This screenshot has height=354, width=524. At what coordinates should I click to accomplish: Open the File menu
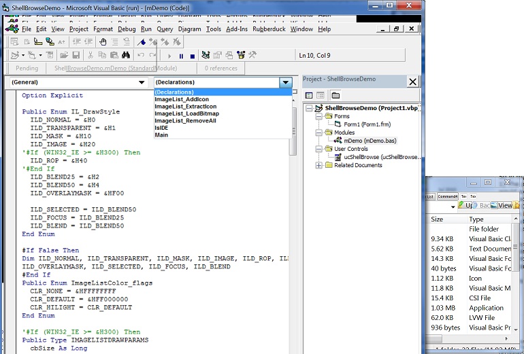click(x=27, y=29)
